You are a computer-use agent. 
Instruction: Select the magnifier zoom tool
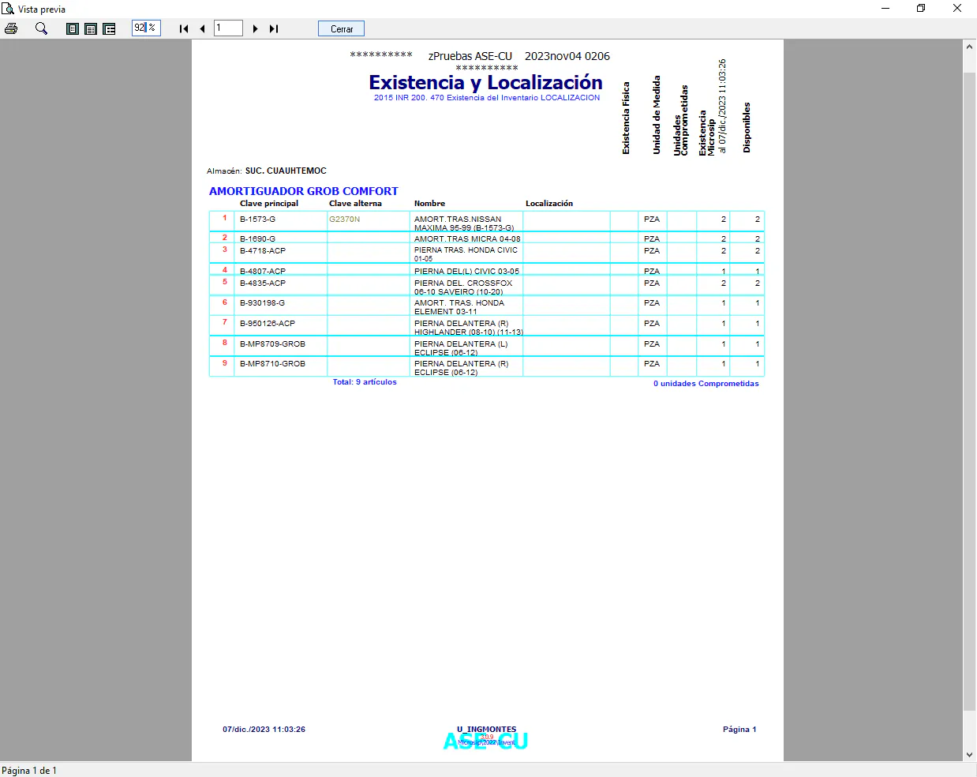(41, 28)
